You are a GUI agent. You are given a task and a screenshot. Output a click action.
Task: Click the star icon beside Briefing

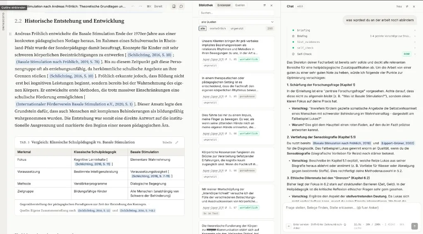pyautogui.click(x=293, y=36)
